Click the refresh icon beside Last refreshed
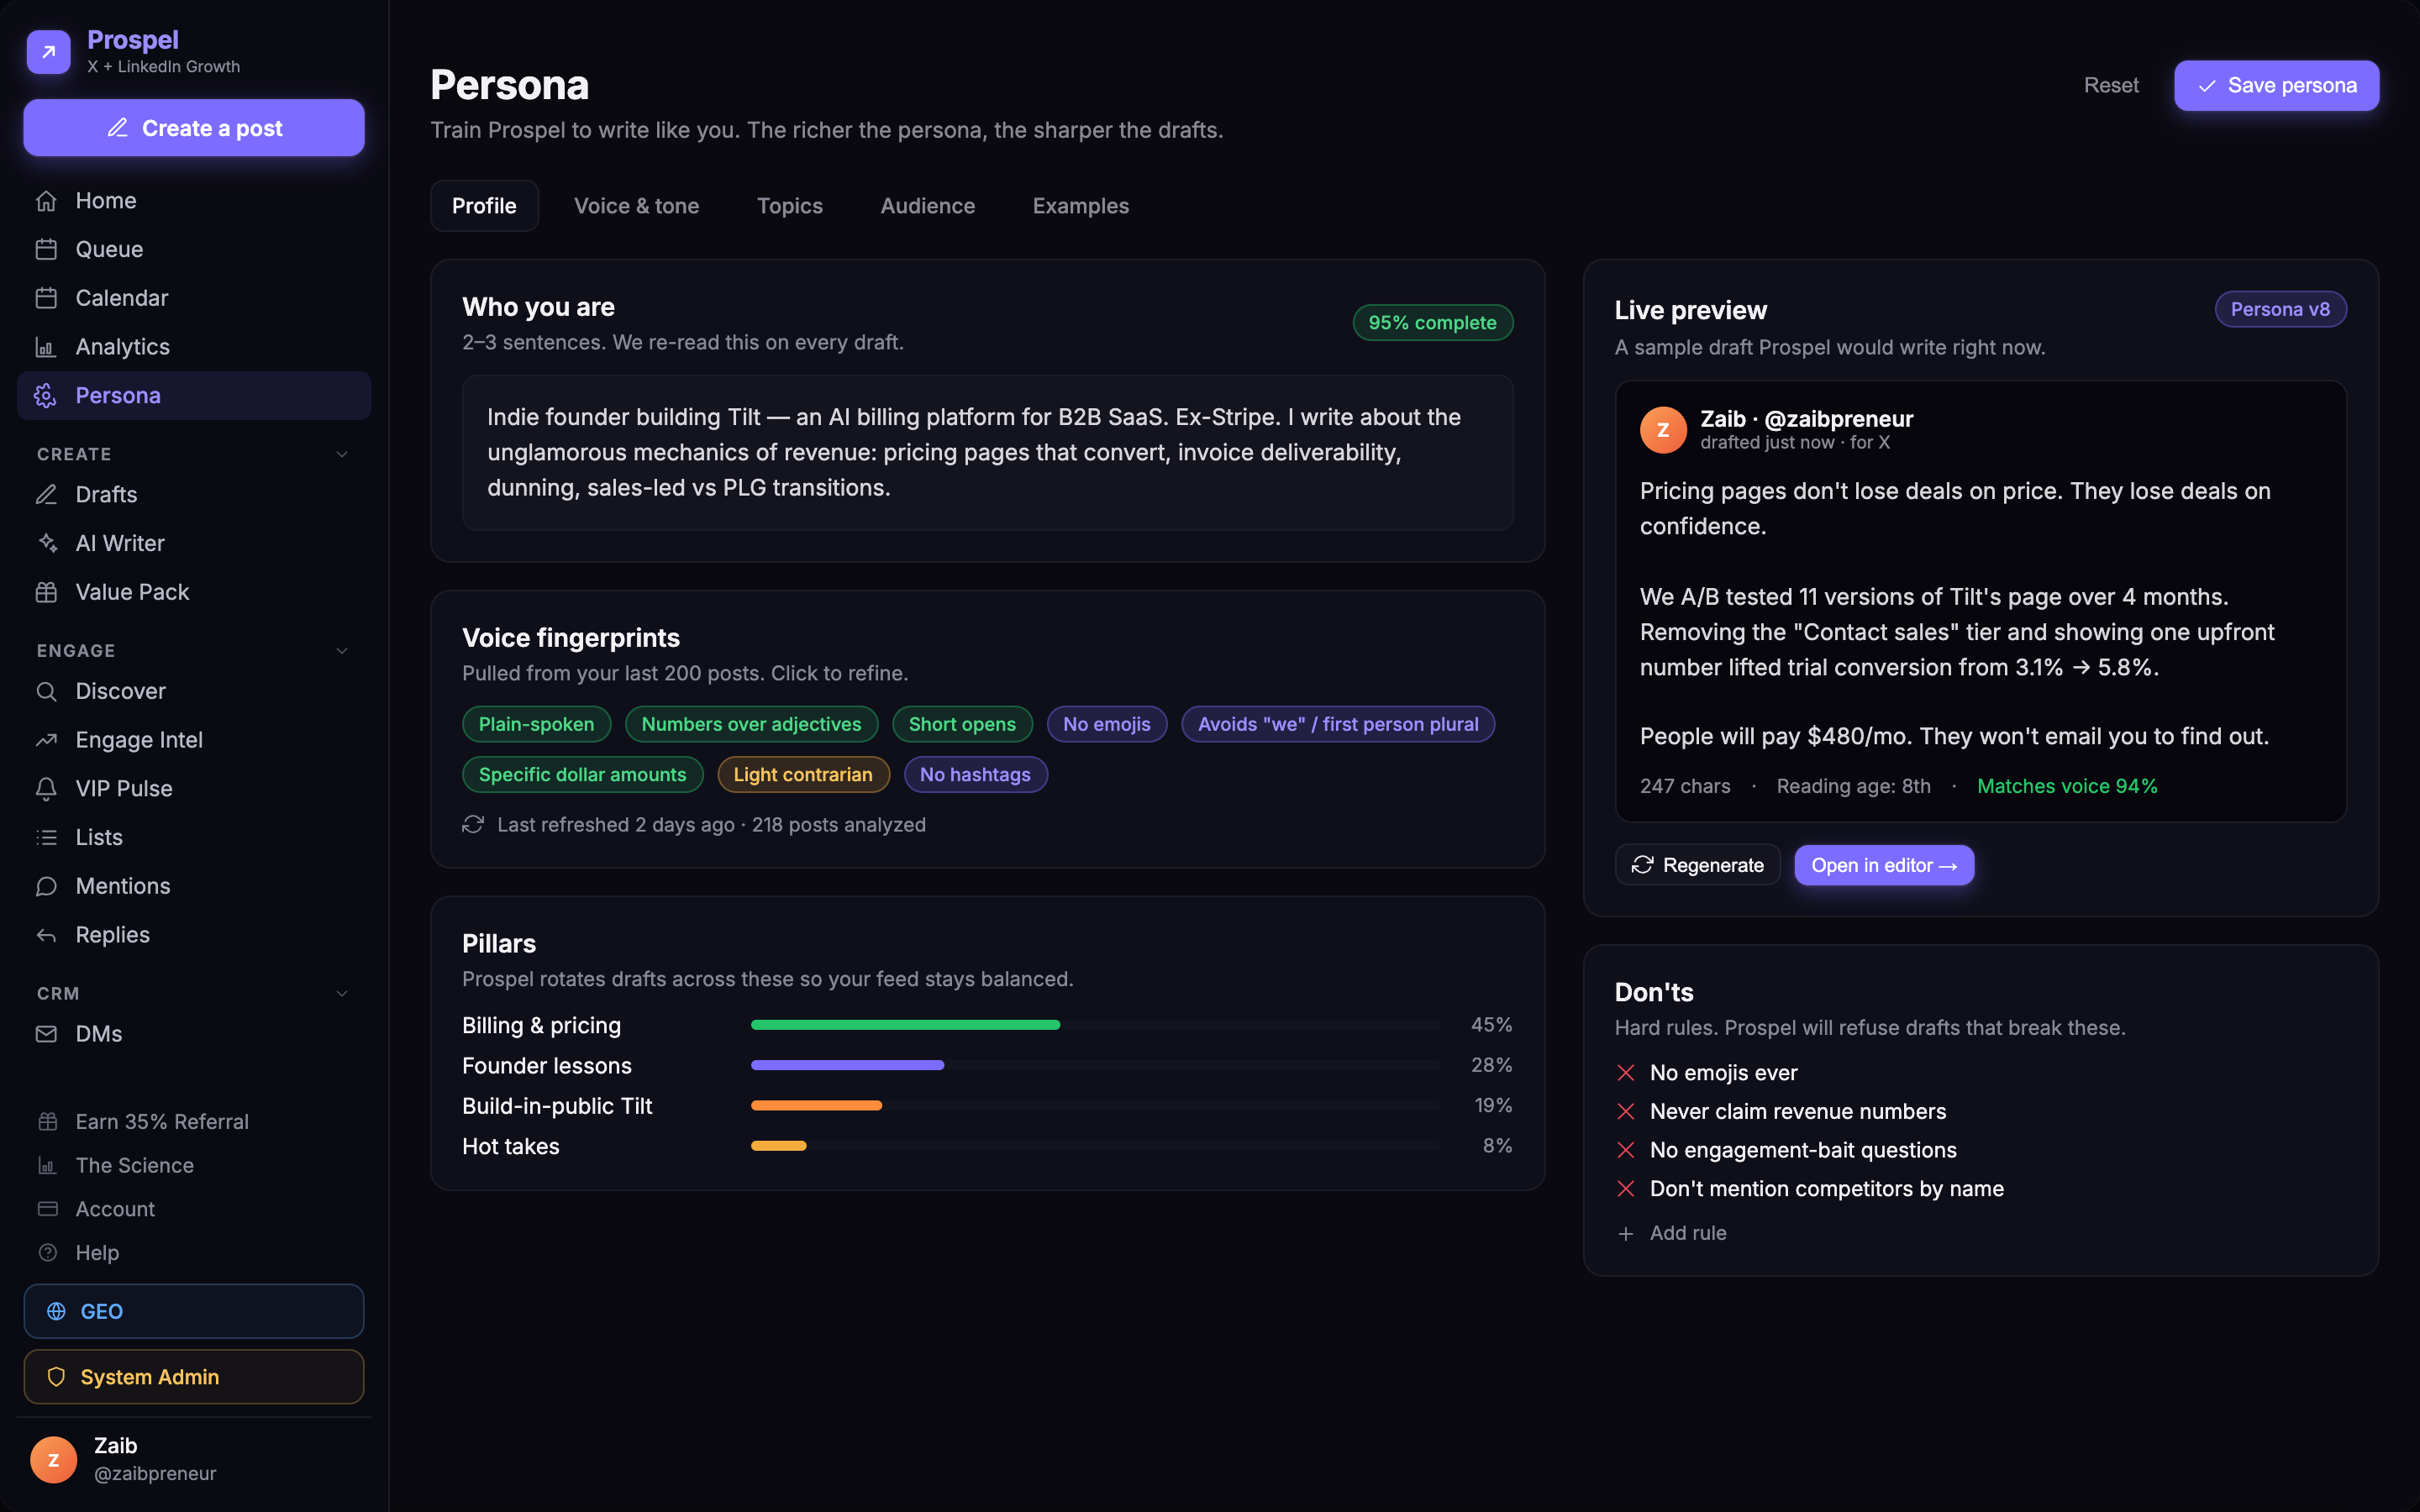The image size is (2420, 1512). (473, 825)
